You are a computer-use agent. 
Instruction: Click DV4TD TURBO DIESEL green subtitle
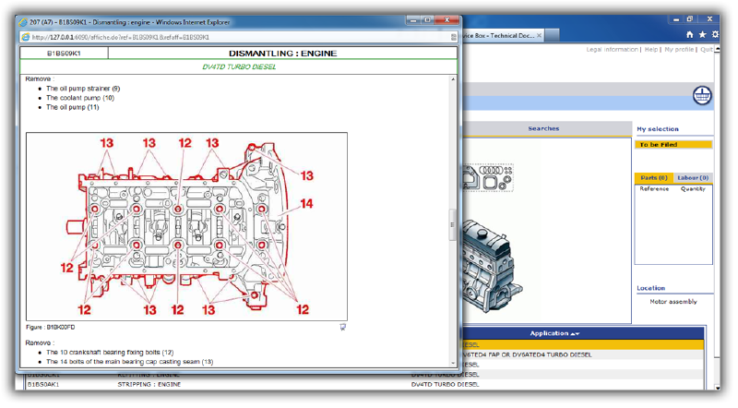[239, 66]
